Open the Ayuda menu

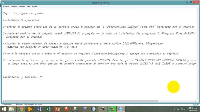tap(34, 6)
